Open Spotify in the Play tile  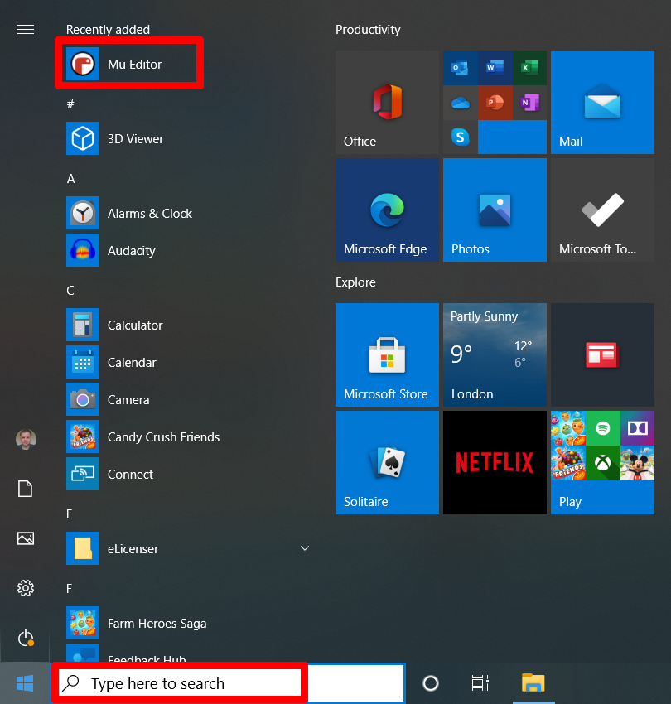(x=603, y=428)
